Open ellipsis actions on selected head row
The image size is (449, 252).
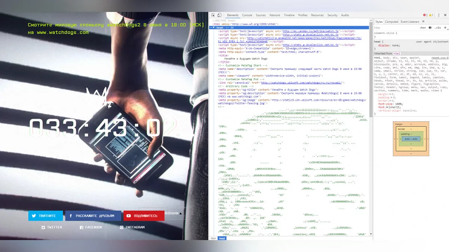coord(211,28)
